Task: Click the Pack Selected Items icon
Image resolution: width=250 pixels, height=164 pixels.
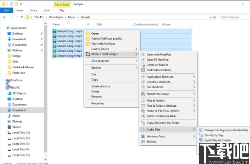Action: 143,70
